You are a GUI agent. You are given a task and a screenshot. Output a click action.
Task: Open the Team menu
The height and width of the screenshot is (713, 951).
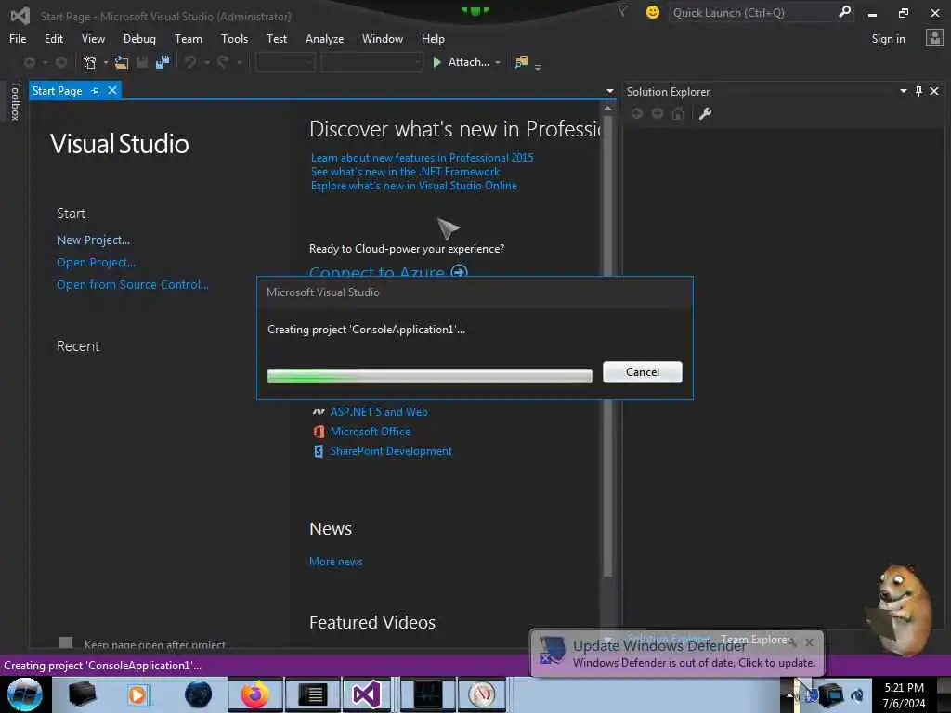pos(189,38)
